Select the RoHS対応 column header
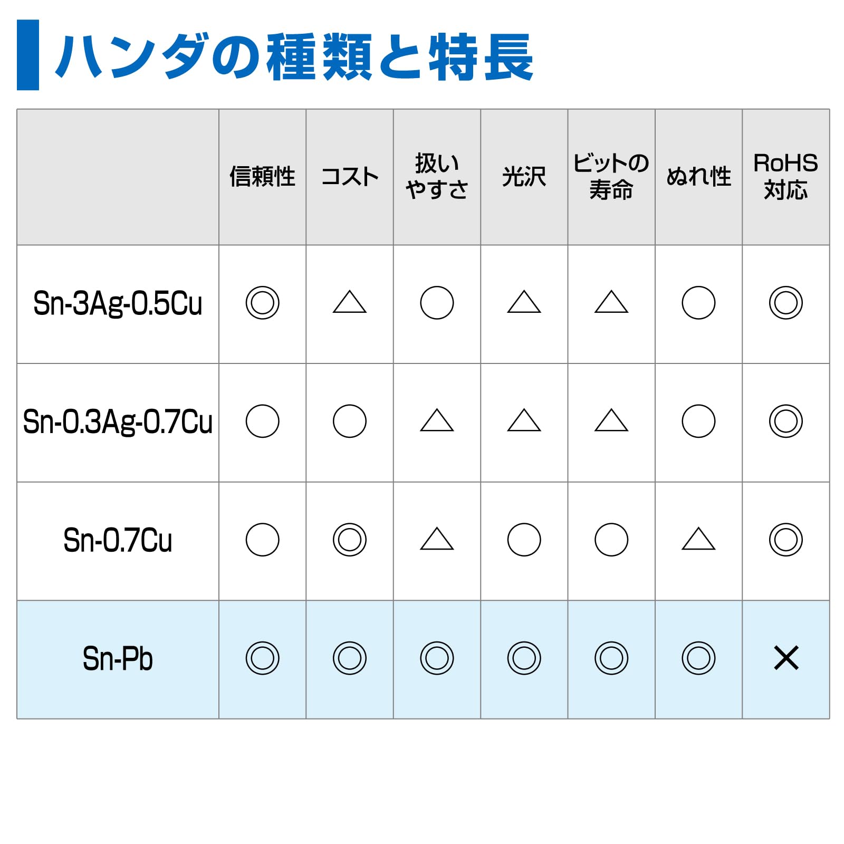The image size is (844, 844). click(786, 177)
